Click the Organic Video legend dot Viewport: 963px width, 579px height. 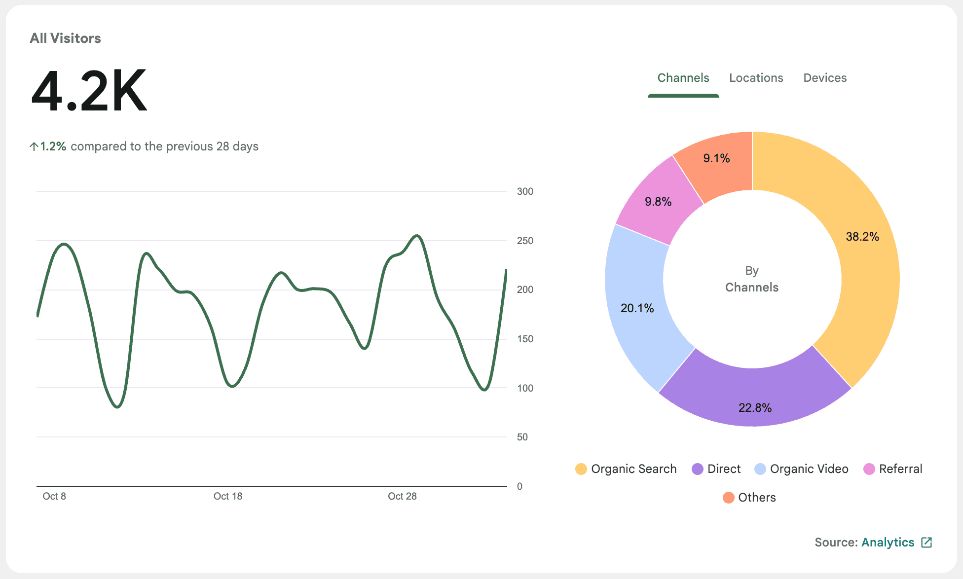pyautogui.click(x=760, y=469)
